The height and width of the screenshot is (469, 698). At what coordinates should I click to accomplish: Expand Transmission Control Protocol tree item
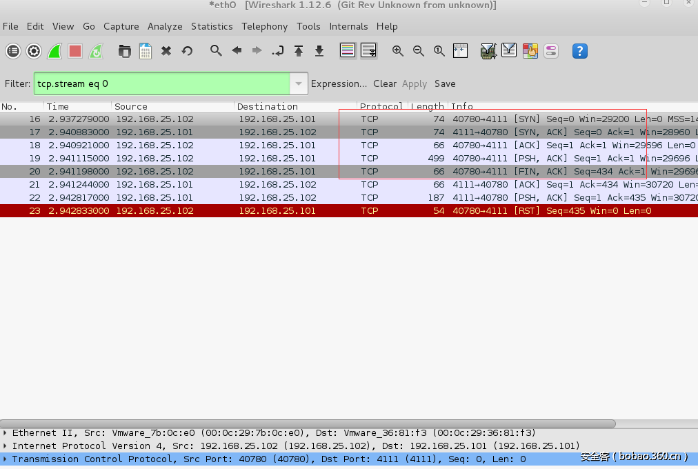6,459
